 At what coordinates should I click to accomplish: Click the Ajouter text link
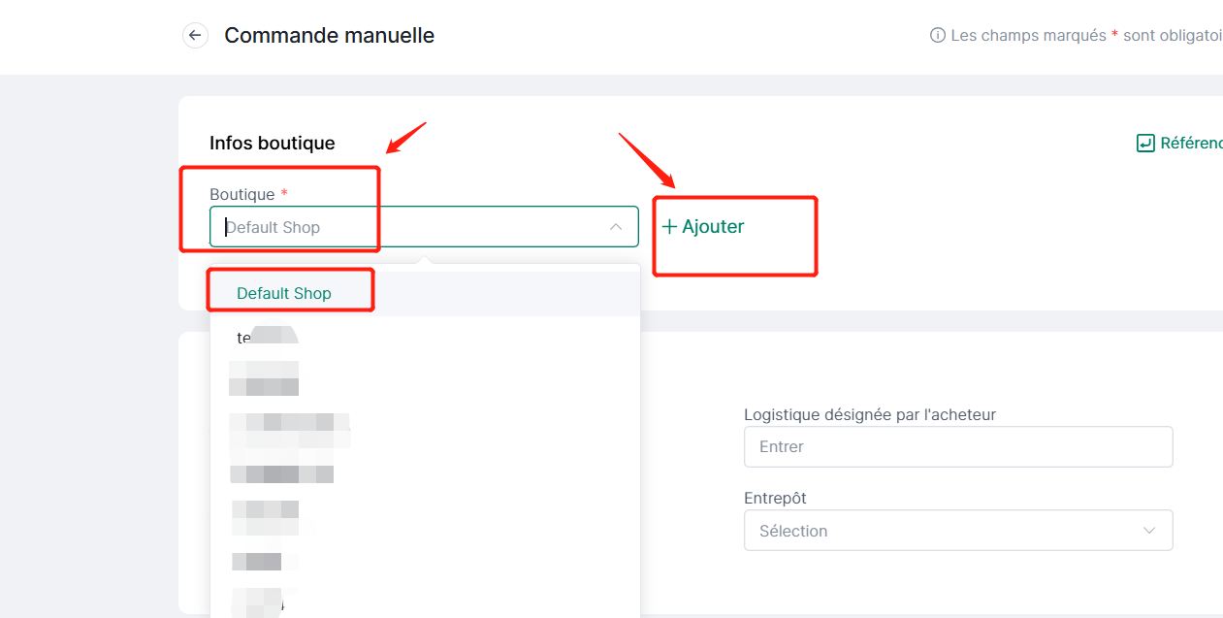(x=713, y=227)
